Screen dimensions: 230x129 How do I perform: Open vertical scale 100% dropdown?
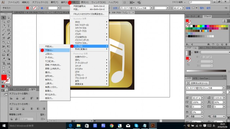[x=202, y=102]
